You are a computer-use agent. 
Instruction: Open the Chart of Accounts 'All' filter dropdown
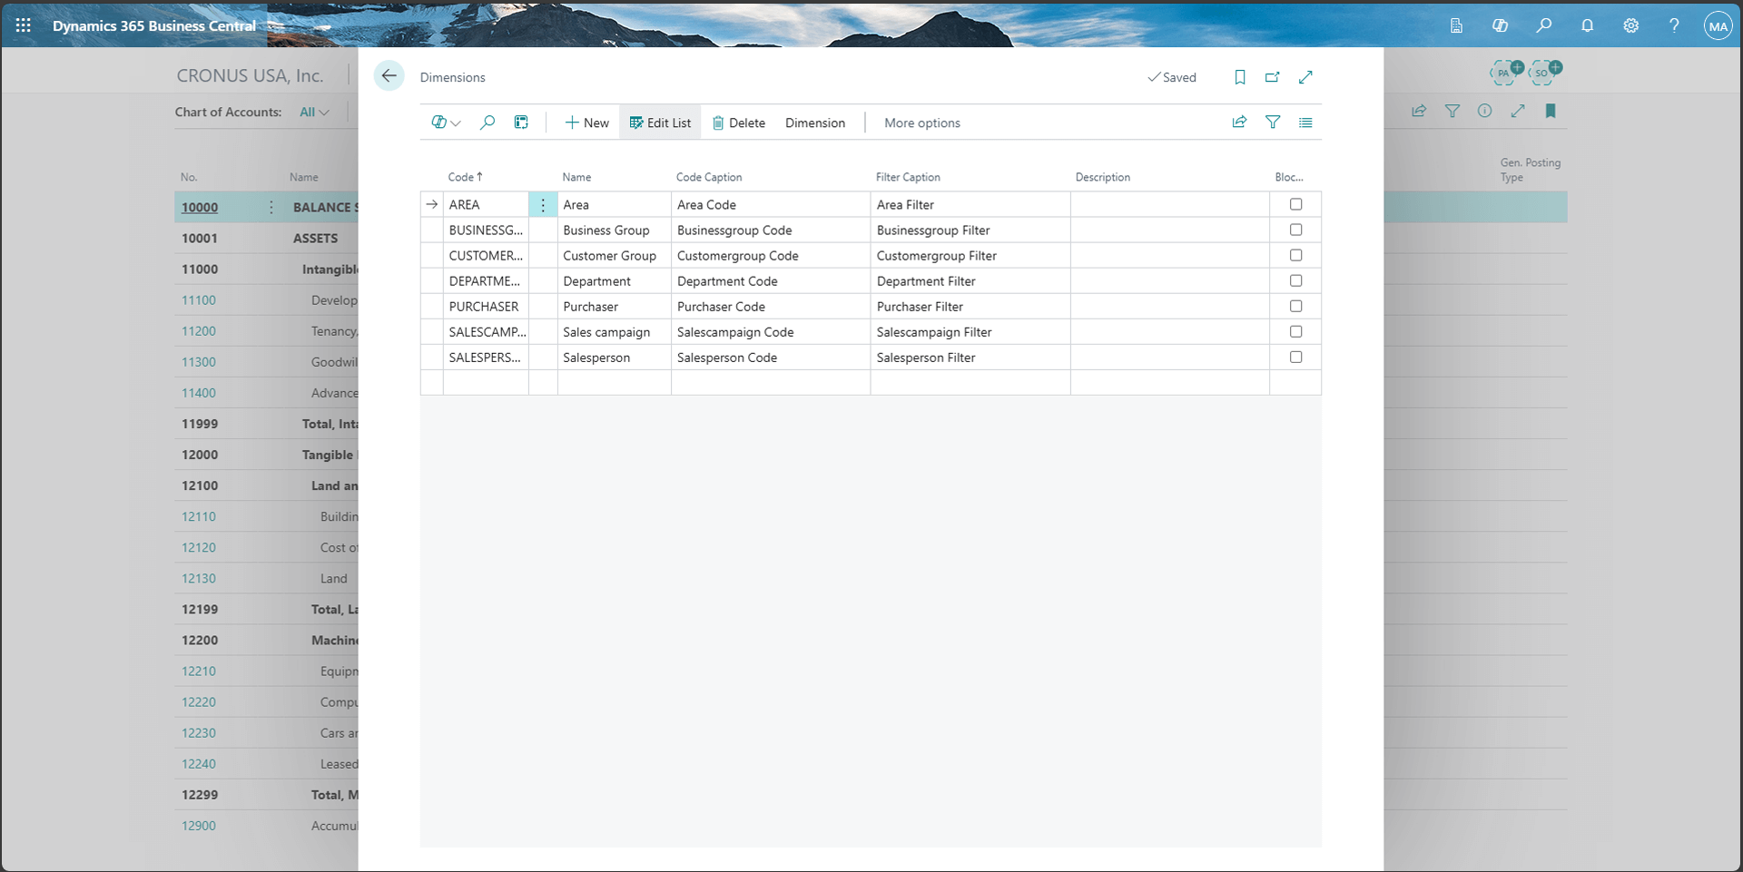[314, 112]
